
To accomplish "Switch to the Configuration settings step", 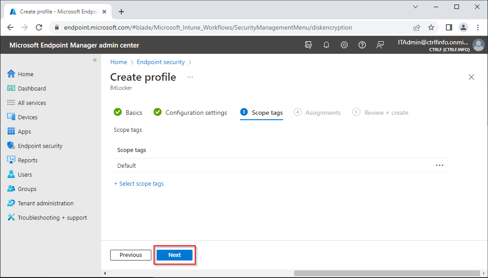I will [196, 113].
